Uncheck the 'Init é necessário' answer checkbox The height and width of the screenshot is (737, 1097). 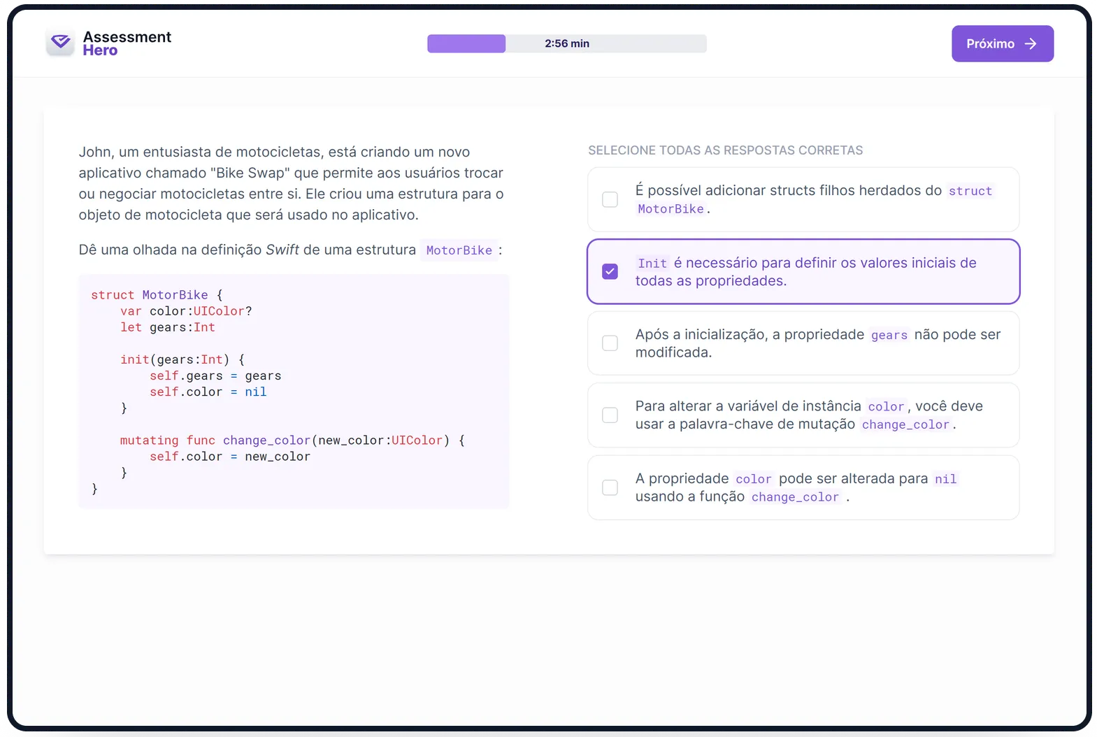[610, 271]
